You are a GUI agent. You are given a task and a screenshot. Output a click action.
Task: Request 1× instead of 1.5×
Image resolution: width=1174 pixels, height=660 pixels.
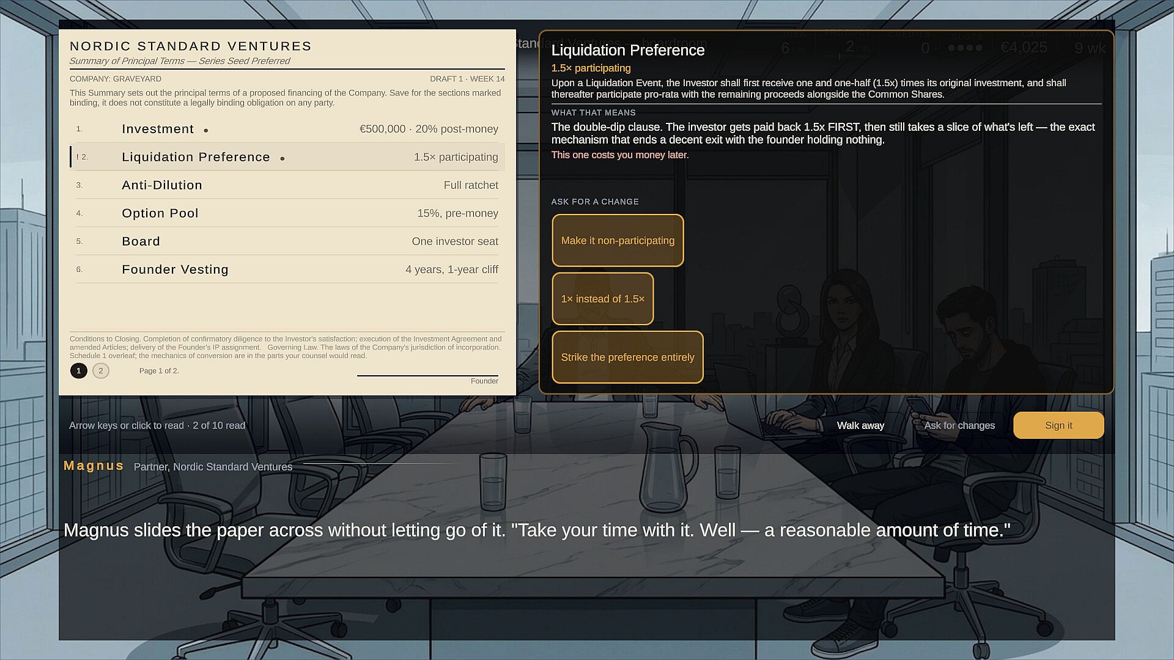pos(603,299)
